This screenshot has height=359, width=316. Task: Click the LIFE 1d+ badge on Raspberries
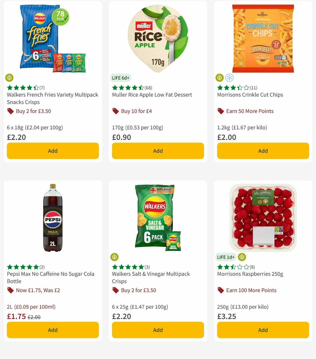[226, 257]
